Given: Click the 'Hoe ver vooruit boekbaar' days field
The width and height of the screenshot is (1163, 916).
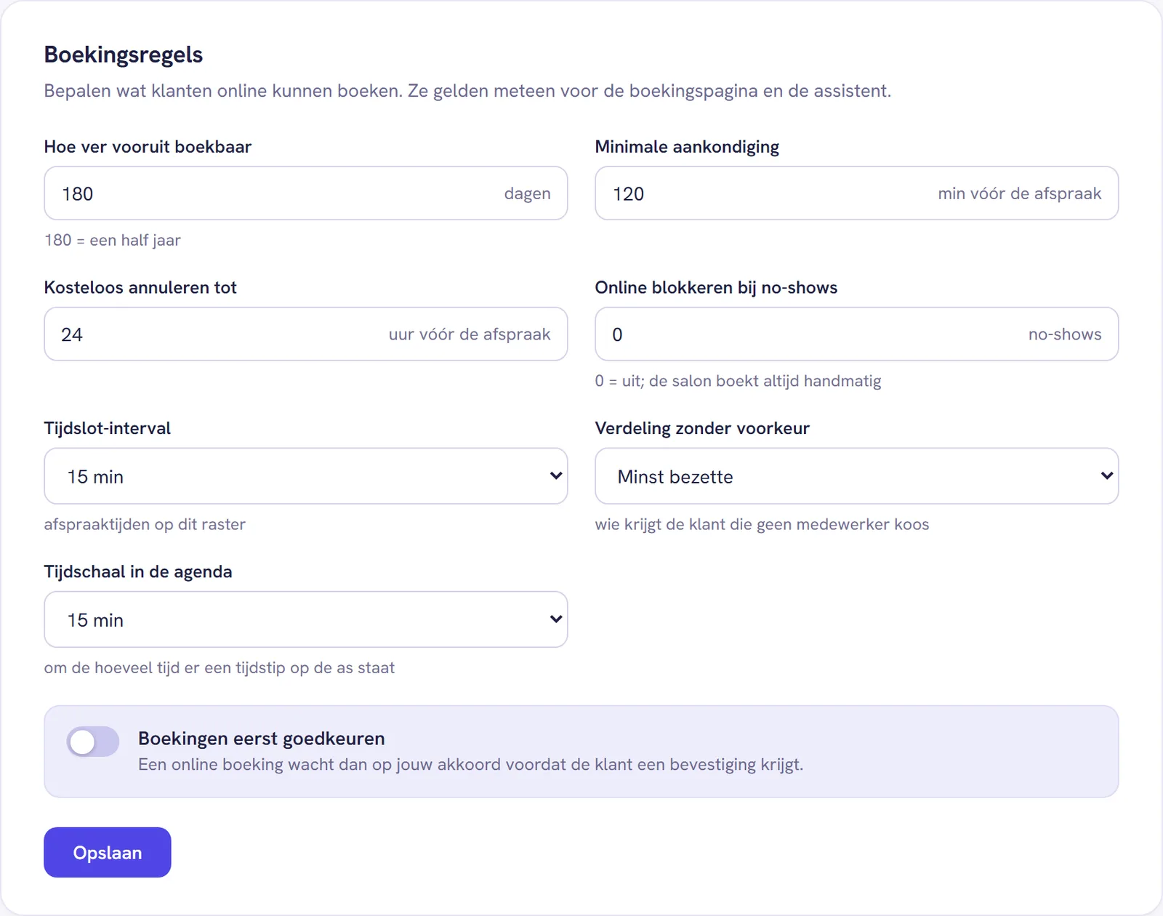Looking at the screenshot, I should point(305,193).
